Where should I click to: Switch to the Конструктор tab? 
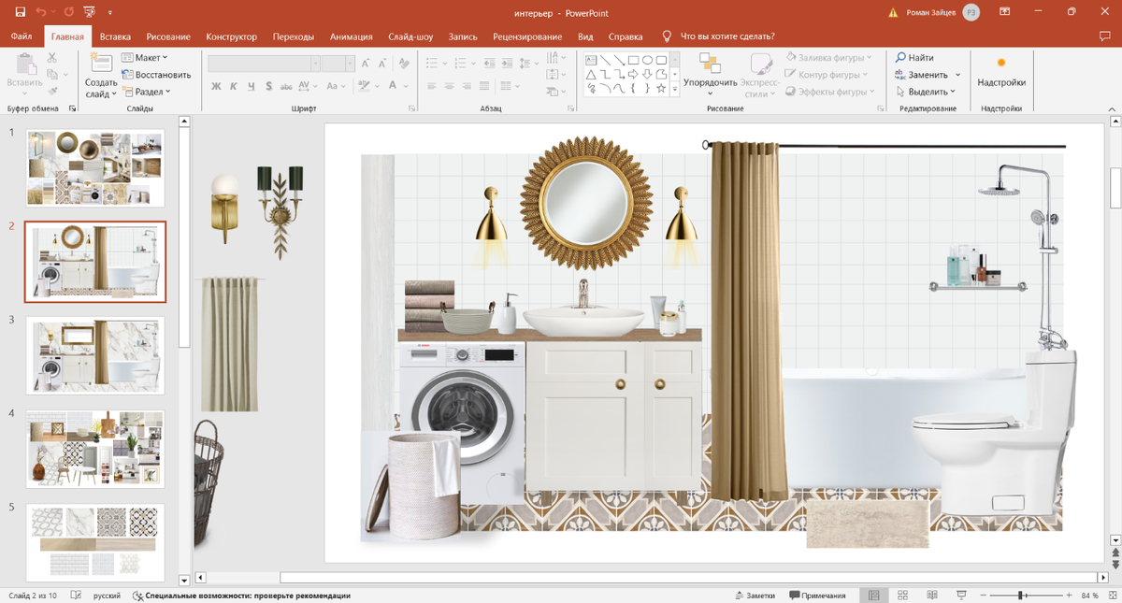click(x=232, y=36)
